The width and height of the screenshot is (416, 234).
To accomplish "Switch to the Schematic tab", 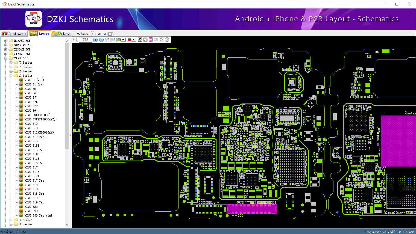I will [x=14, y=34].
